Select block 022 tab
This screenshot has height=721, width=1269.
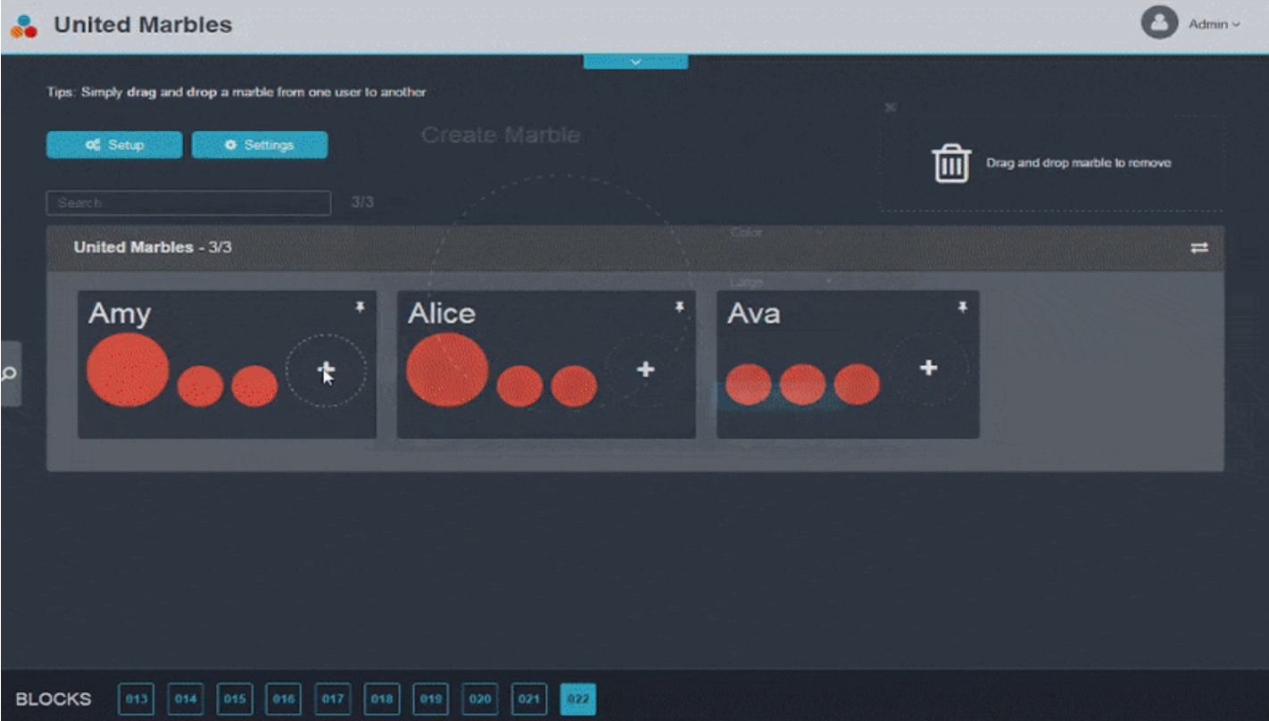pyautogui.click(x=578, y=700)
